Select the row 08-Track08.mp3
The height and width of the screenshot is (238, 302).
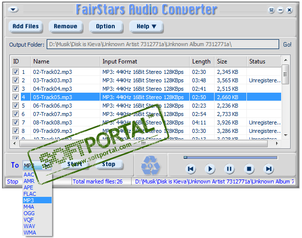pyautogui.click(x=146, y=122)
